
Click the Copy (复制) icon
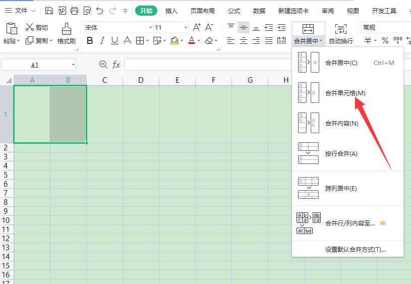pos(29,40)
